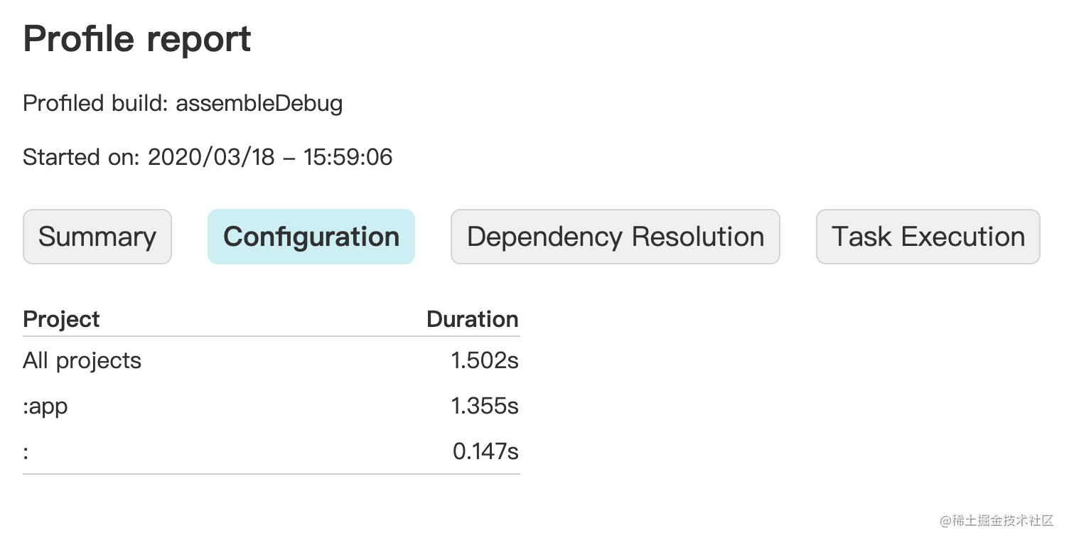1069x543 pixels.
Task: Open the Dependency Resolution tab
Action: 616,237
